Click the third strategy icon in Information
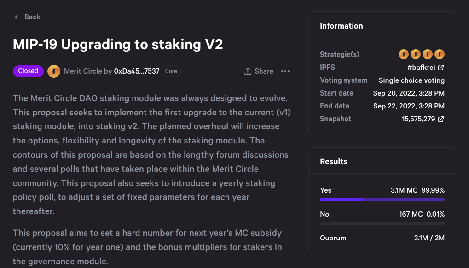469x268 pixels. [428, 54]
